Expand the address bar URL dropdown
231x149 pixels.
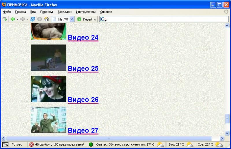(x=72, y=19)
